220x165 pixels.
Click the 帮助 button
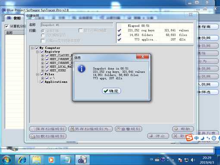[183, 129]
